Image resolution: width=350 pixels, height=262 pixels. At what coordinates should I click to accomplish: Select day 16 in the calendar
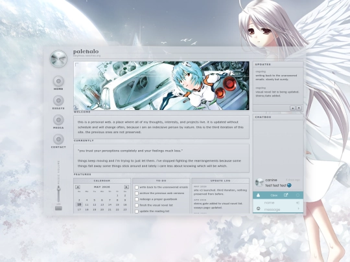(x=125, y=204)
